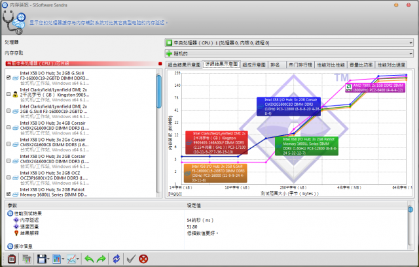Check Clarksfield/Lynnfield 2GB G.Skill F3-16000 entry
Image resolution: width=419 pixels, height=267 pixels.
(x=9, y=110)
